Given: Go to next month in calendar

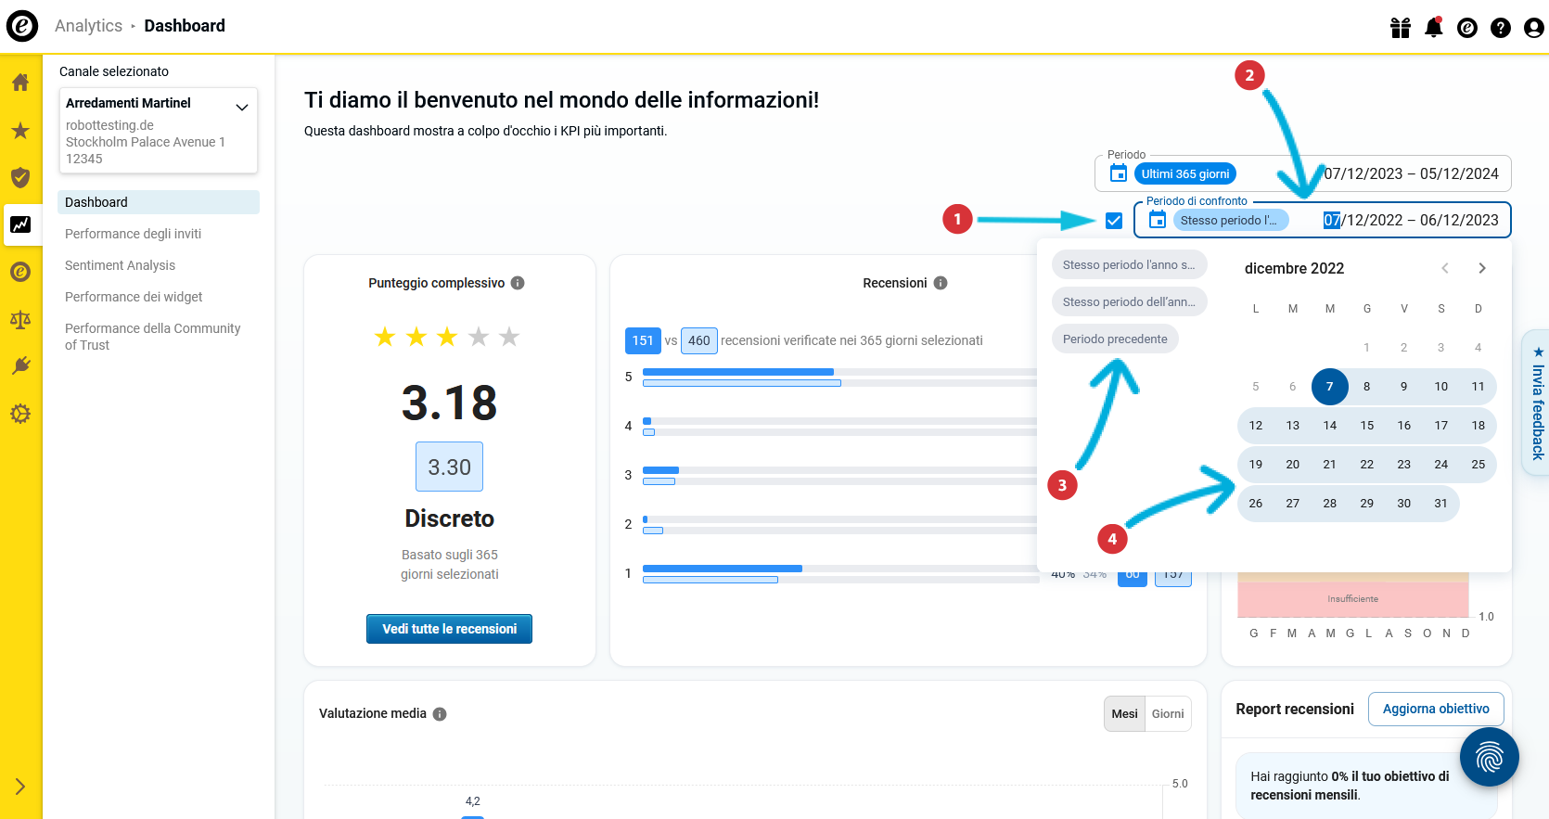Looking at the screenshot, I should [1481, 268].
